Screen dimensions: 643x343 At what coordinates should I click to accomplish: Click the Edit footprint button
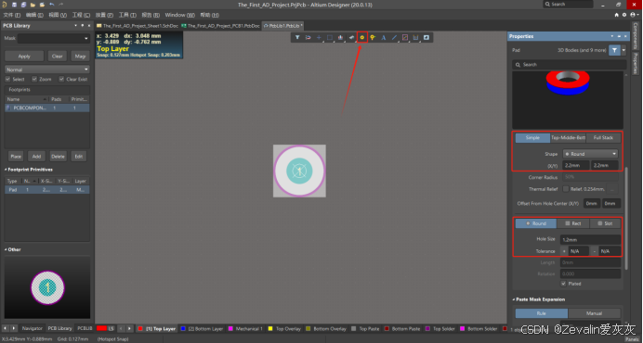[x=79, y=157]
